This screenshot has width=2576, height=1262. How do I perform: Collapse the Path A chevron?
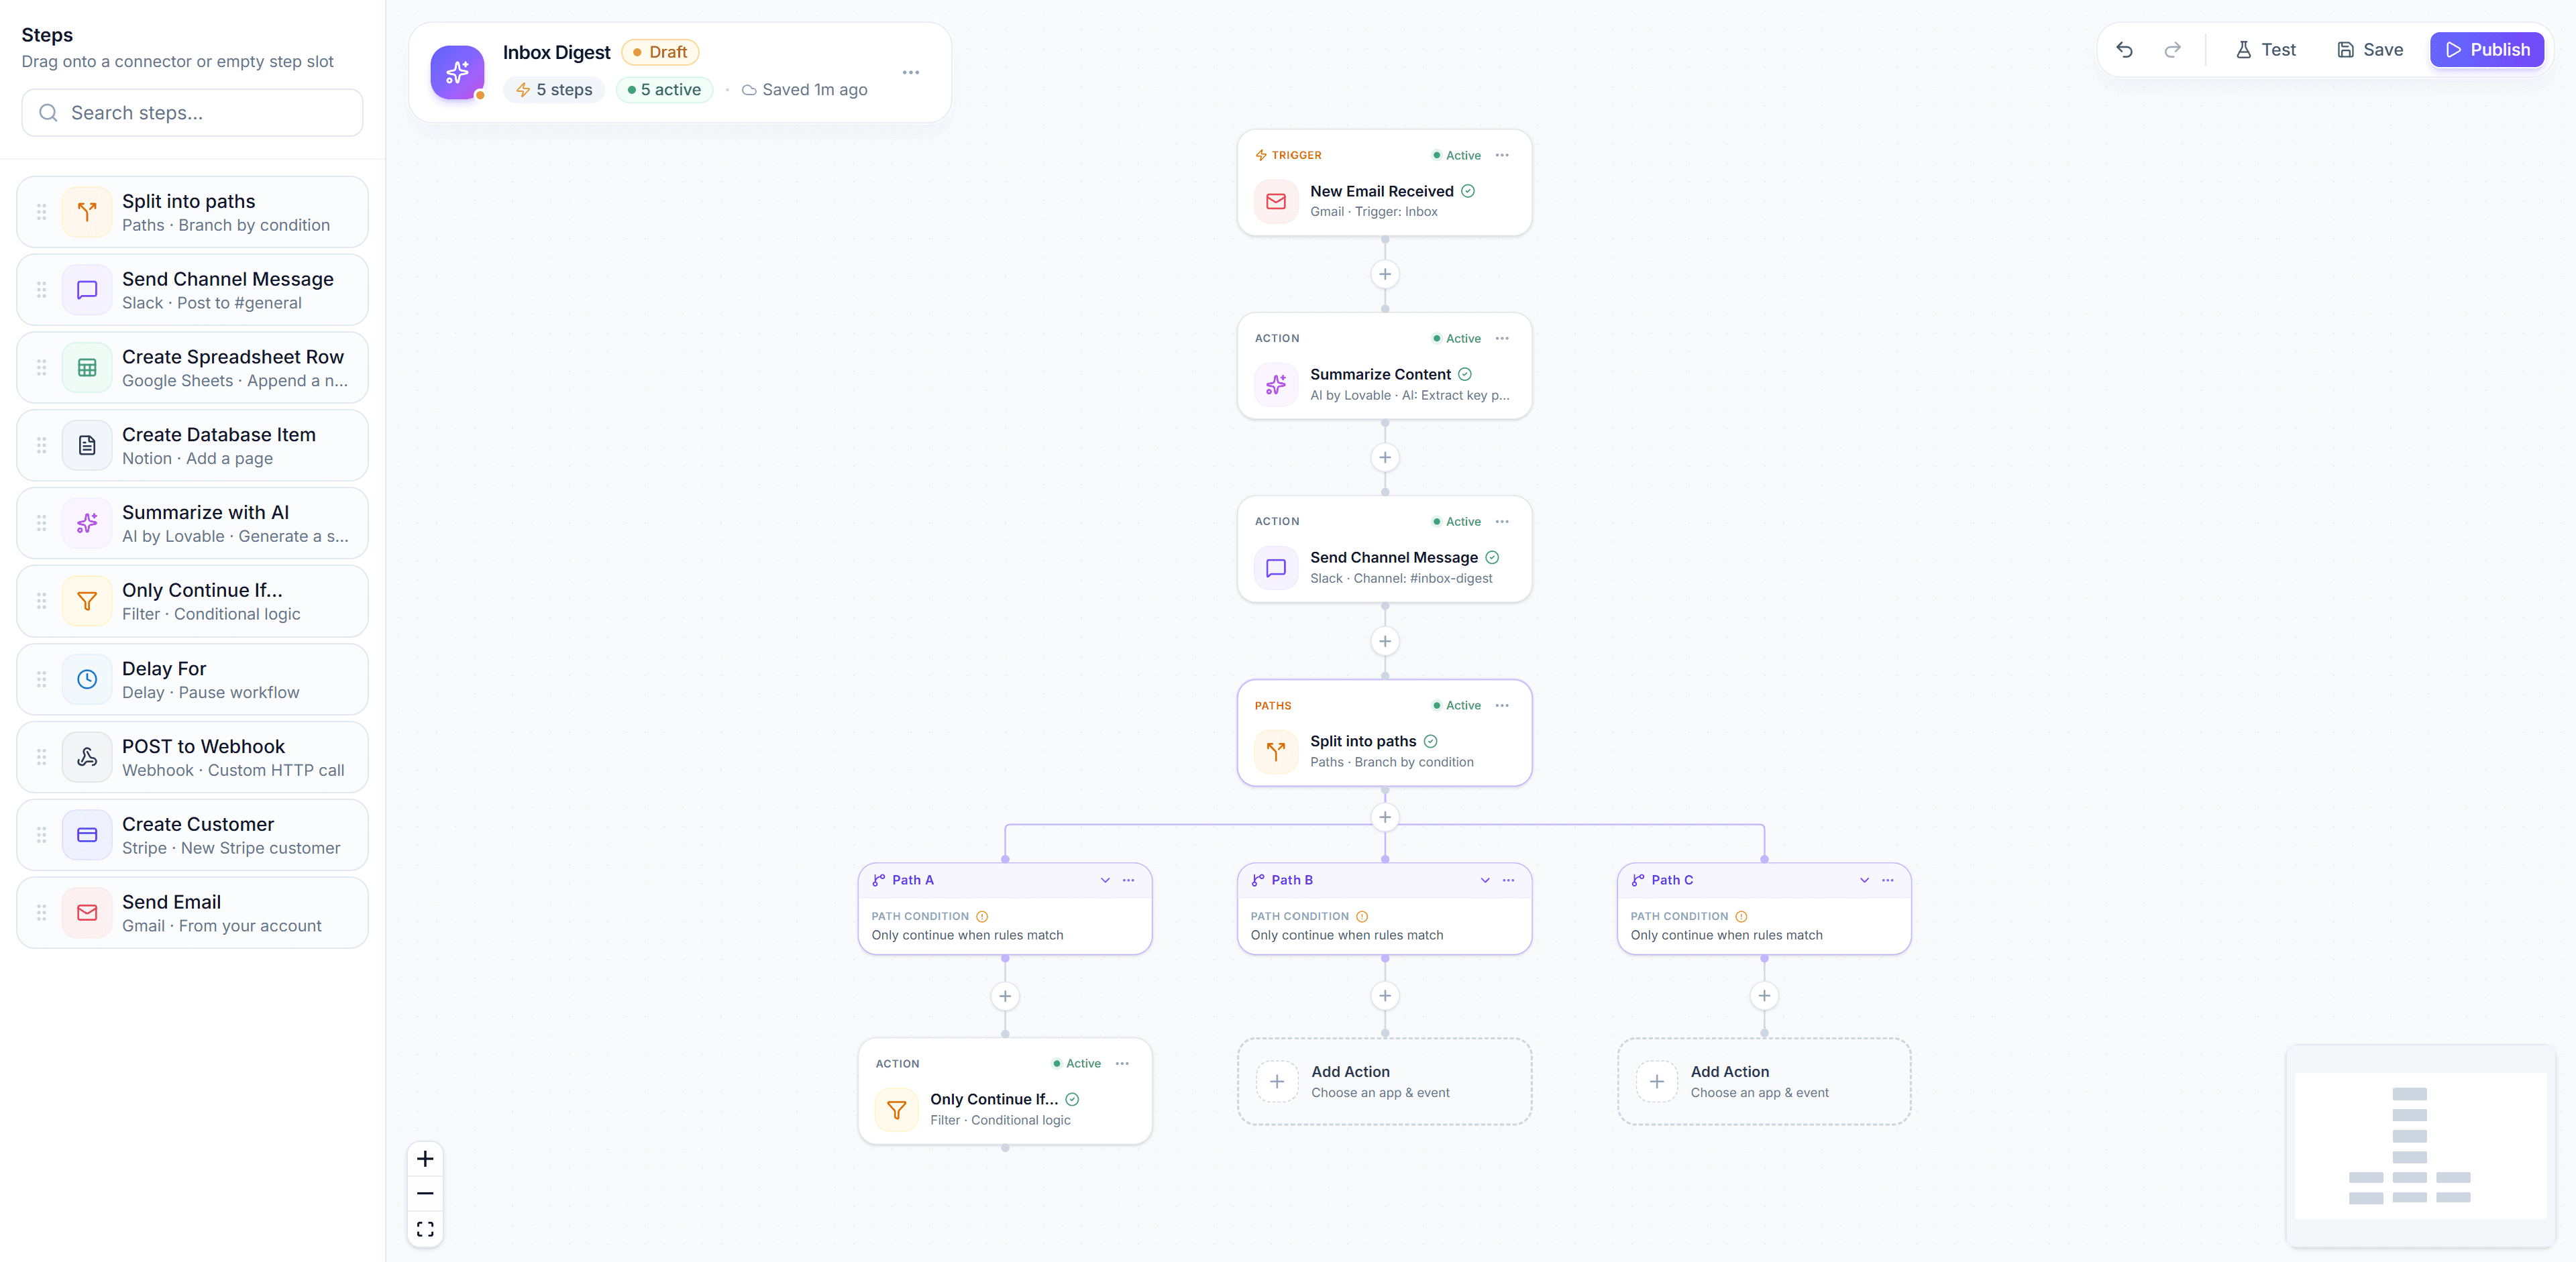(x=1105, y=880)
